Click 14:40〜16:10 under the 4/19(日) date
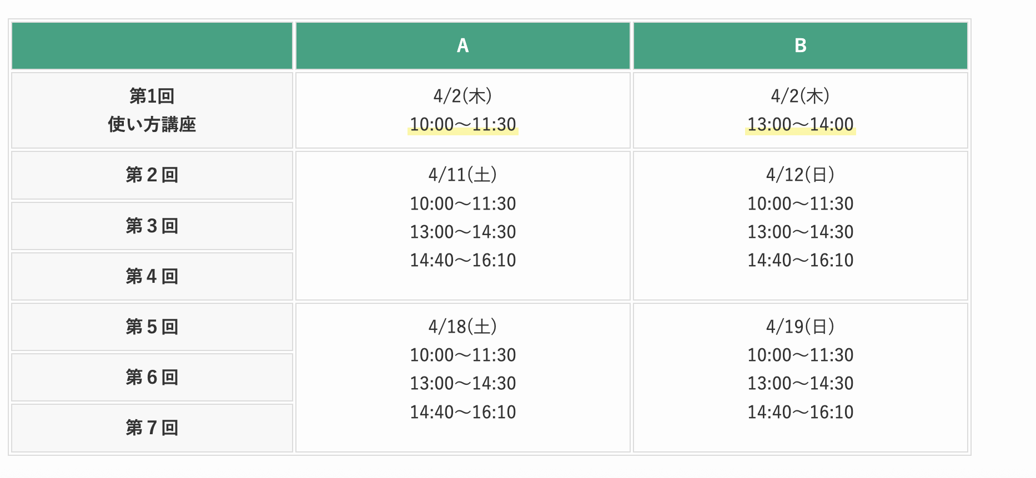 [800, 412]
